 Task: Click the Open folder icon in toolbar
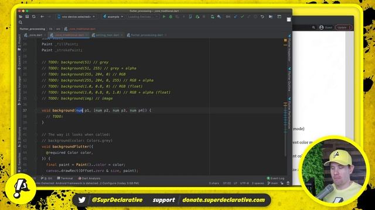[x=21, y=17]
